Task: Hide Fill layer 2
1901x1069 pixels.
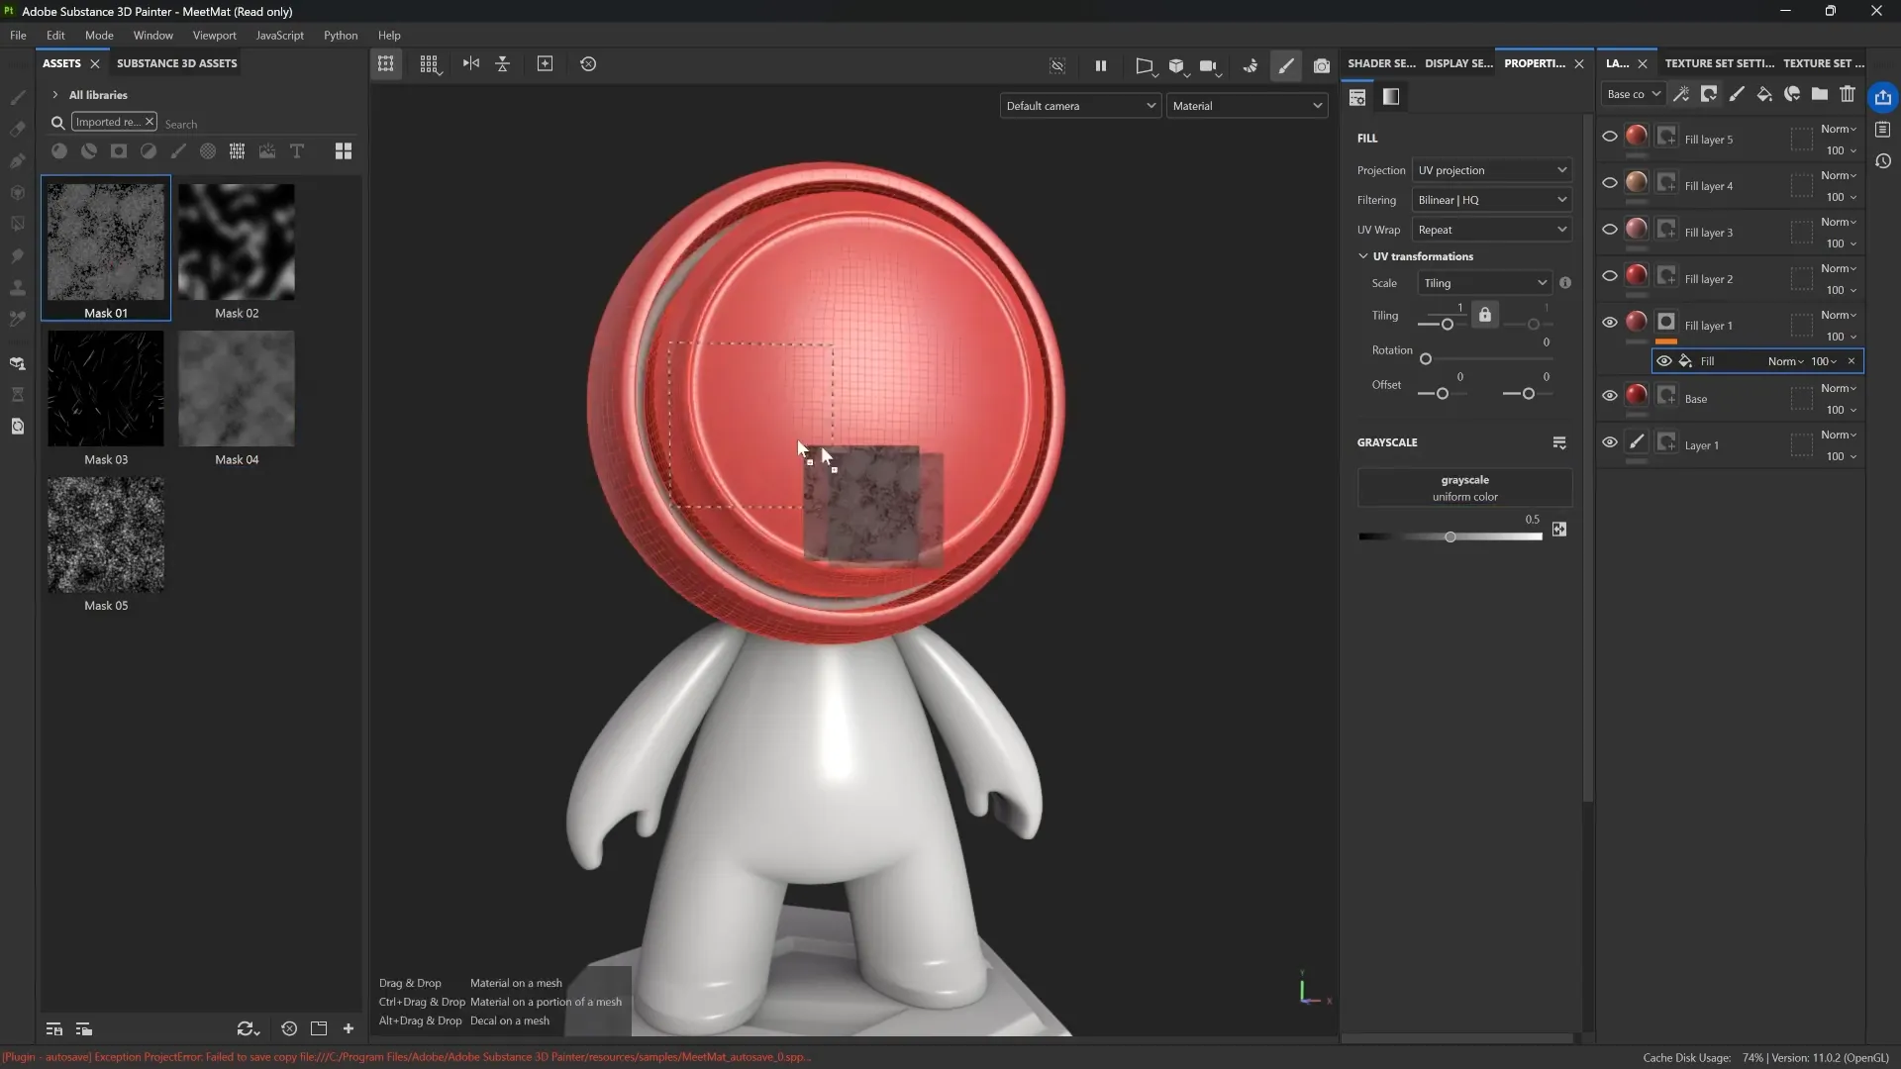Action: point(1610,276)
